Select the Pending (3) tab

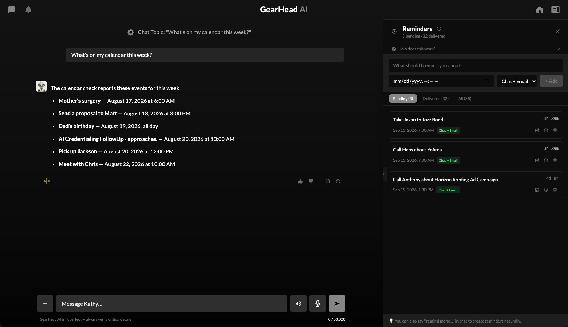click(403, 99)
